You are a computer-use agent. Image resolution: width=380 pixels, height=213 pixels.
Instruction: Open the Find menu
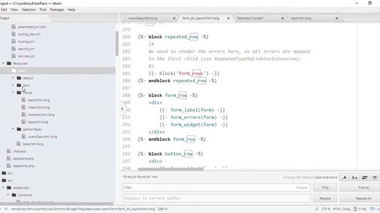[x=43, y=9]
